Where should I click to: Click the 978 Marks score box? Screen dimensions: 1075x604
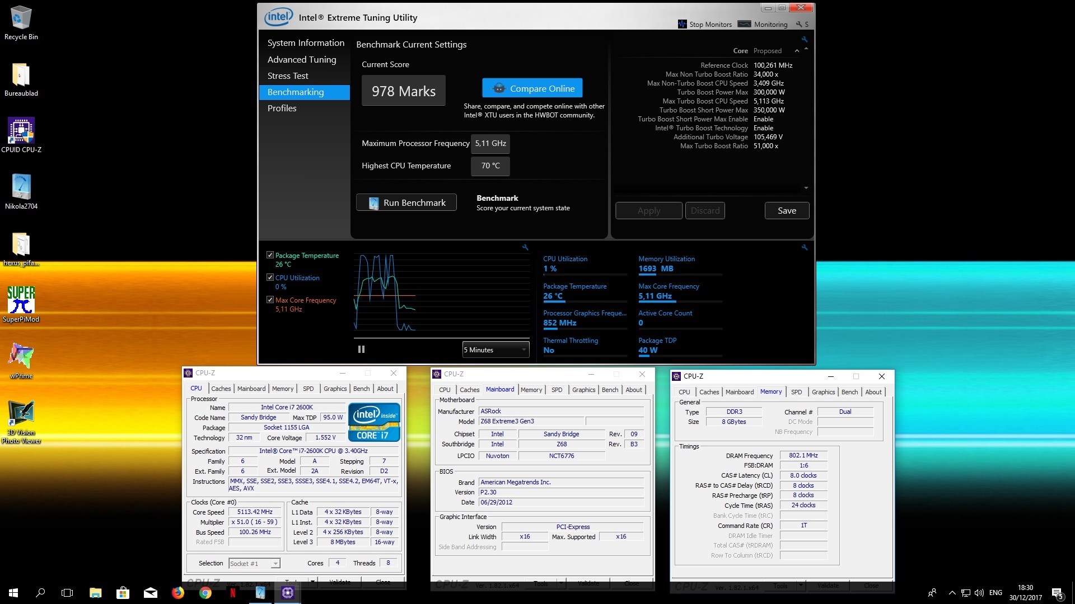(404, 91)
